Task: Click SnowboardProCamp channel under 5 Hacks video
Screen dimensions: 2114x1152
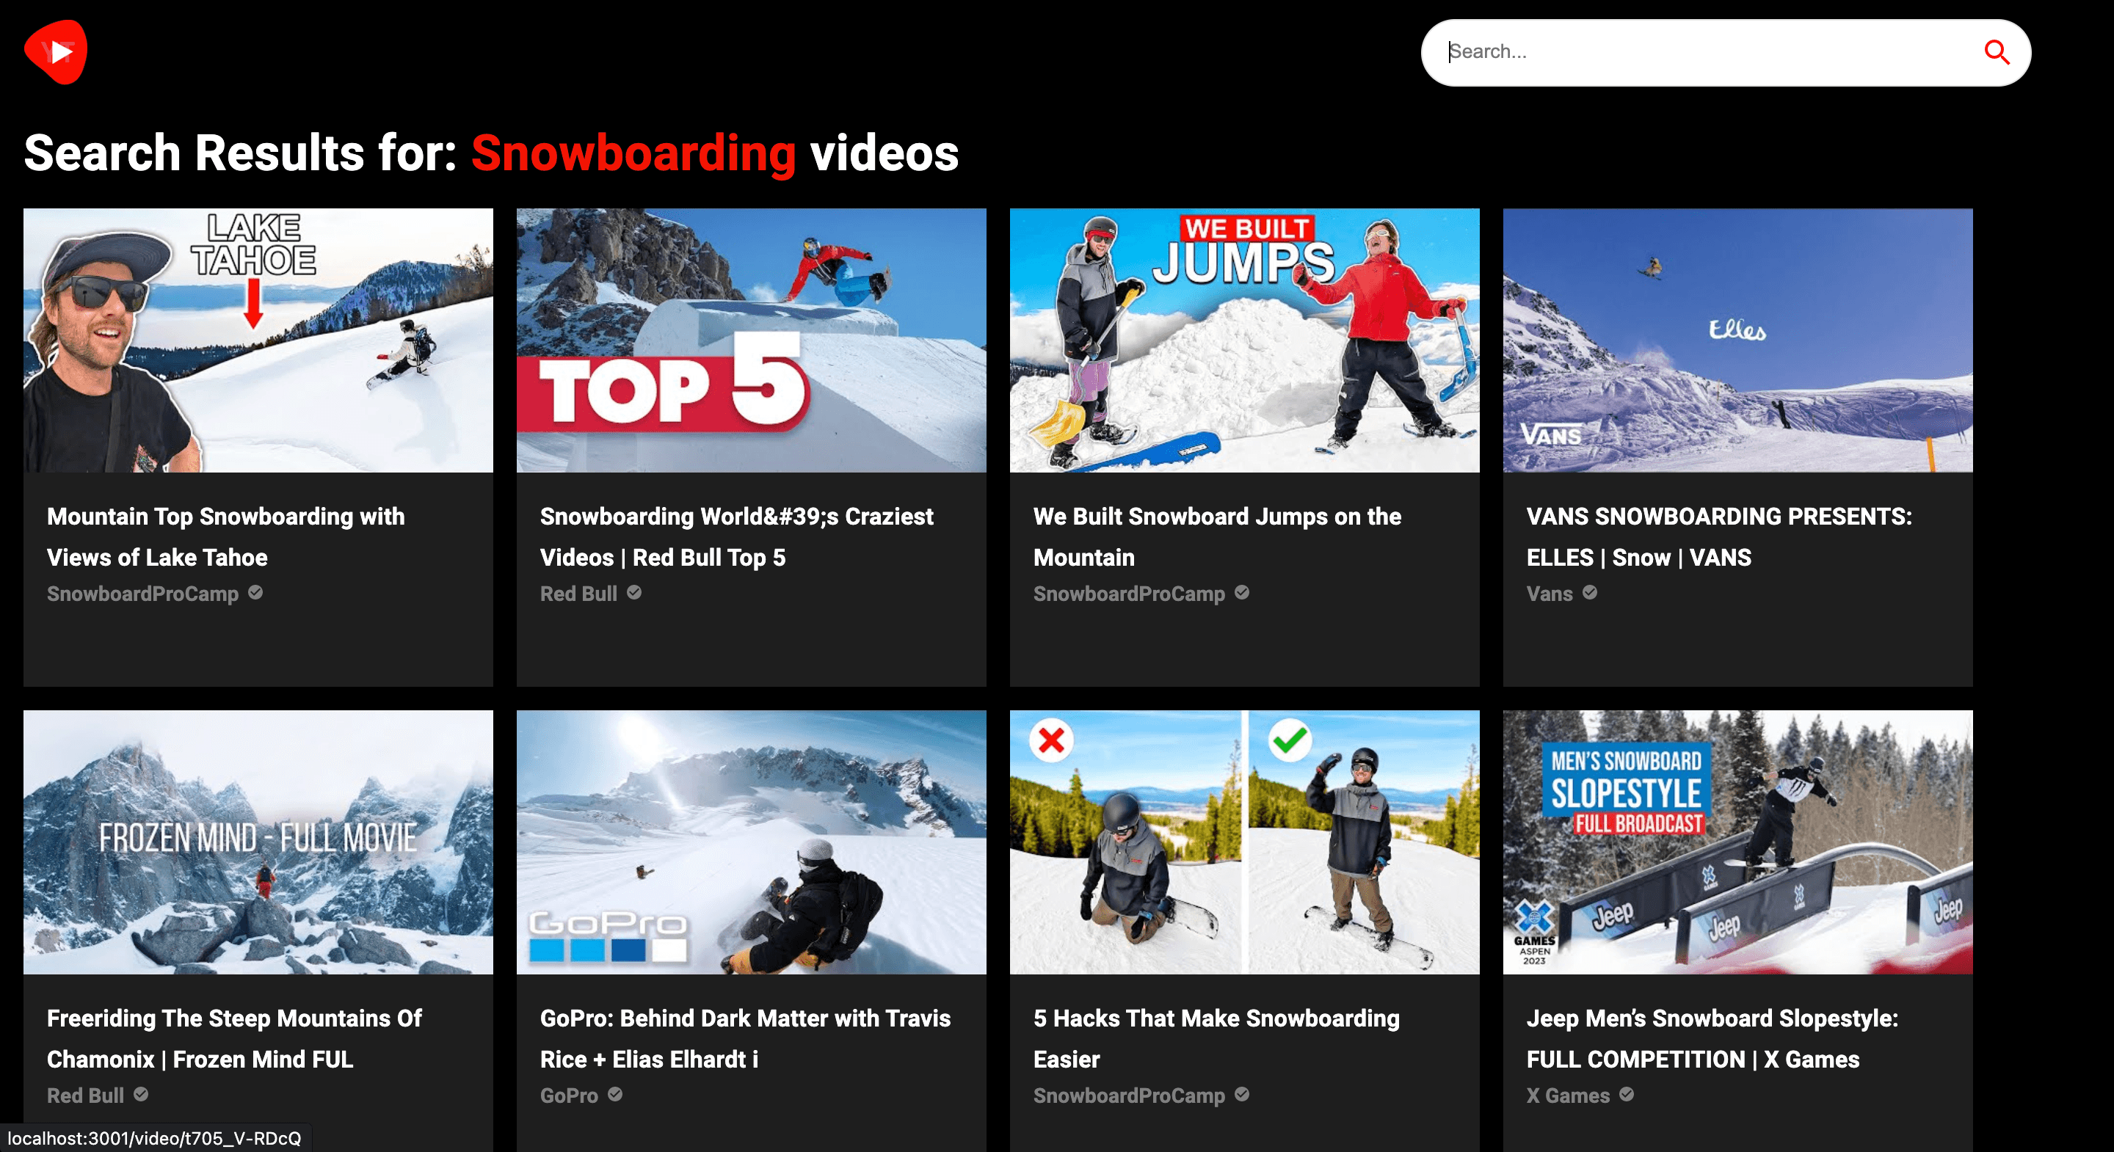Action: (x=1129, y=1096)
